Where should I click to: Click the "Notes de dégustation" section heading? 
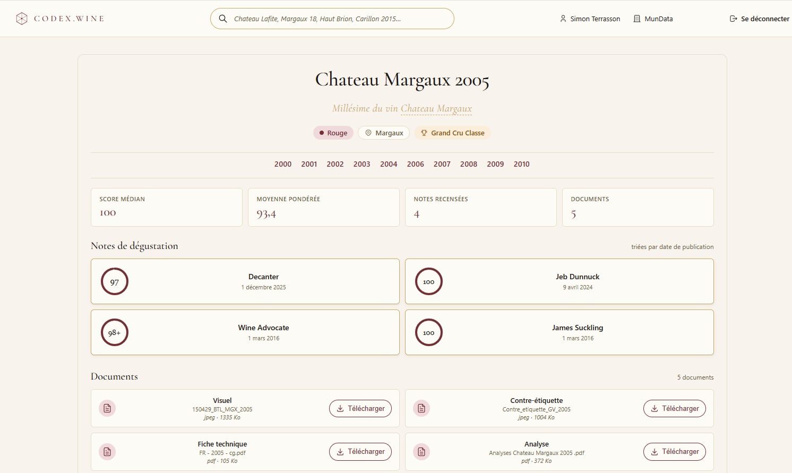coord(134,246)
